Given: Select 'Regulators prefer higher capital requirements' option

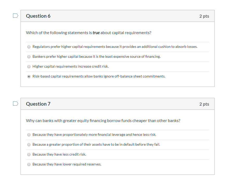Looking at the screenshot, I should pos(29,47).
